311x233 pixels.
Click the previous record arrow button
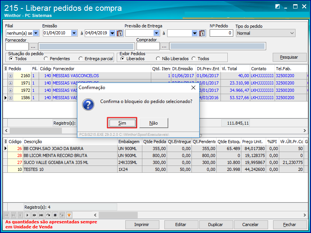21,215
